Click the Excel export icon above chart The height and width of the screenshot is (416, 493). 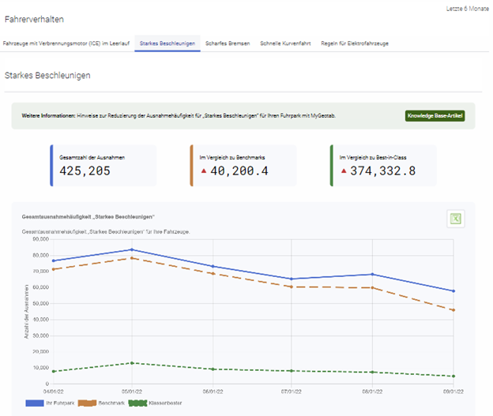[454, 219]
